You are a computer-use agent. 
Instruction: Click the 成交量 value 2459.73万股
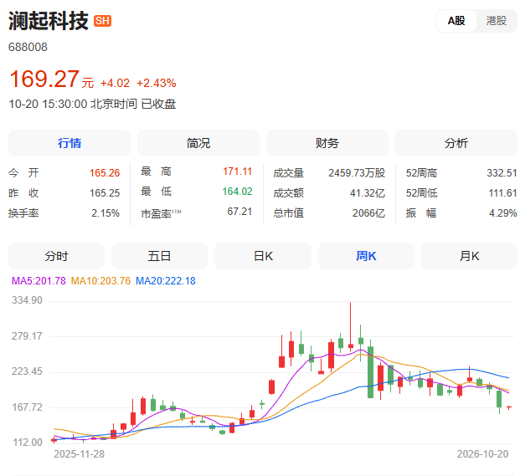point(357,173)
